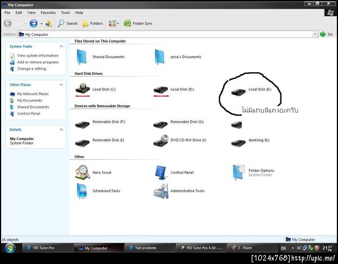This screenshot has height=264, width=338.
Task: Select Removable Disk (I:) icon
Action: pos(82,143)
